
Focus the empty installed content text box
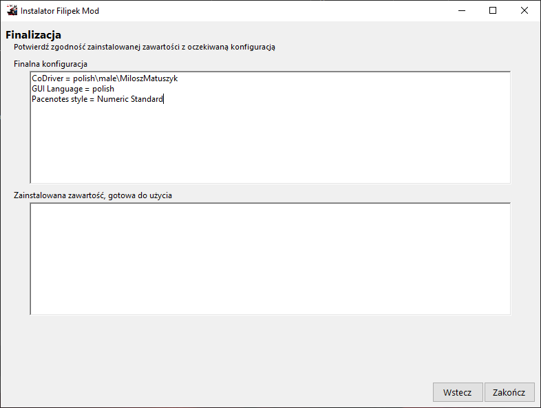tap(270, 259)
